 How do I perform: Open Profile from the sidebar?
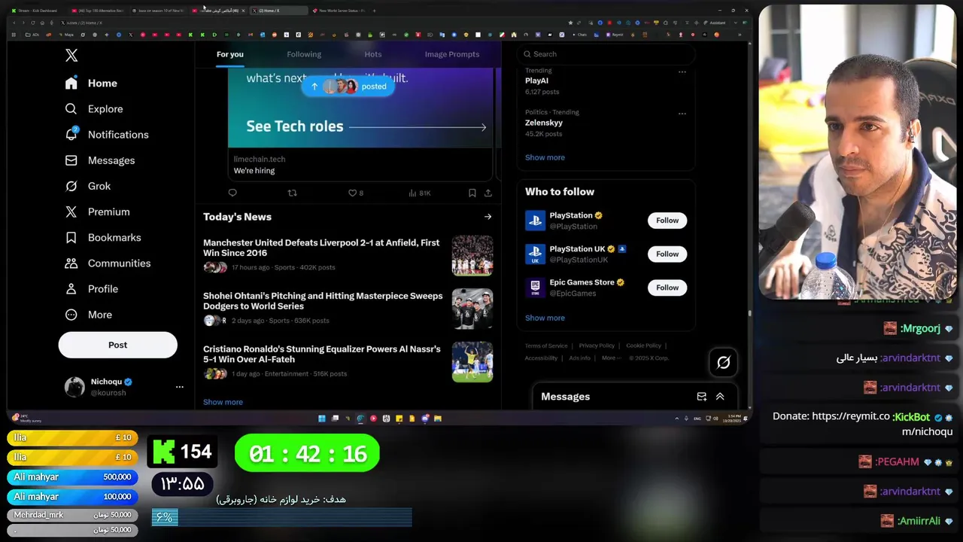pos(92,289)
